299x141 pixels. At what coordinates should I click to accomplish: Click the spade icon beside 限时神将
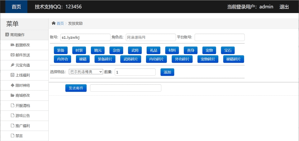click(12, 85)
